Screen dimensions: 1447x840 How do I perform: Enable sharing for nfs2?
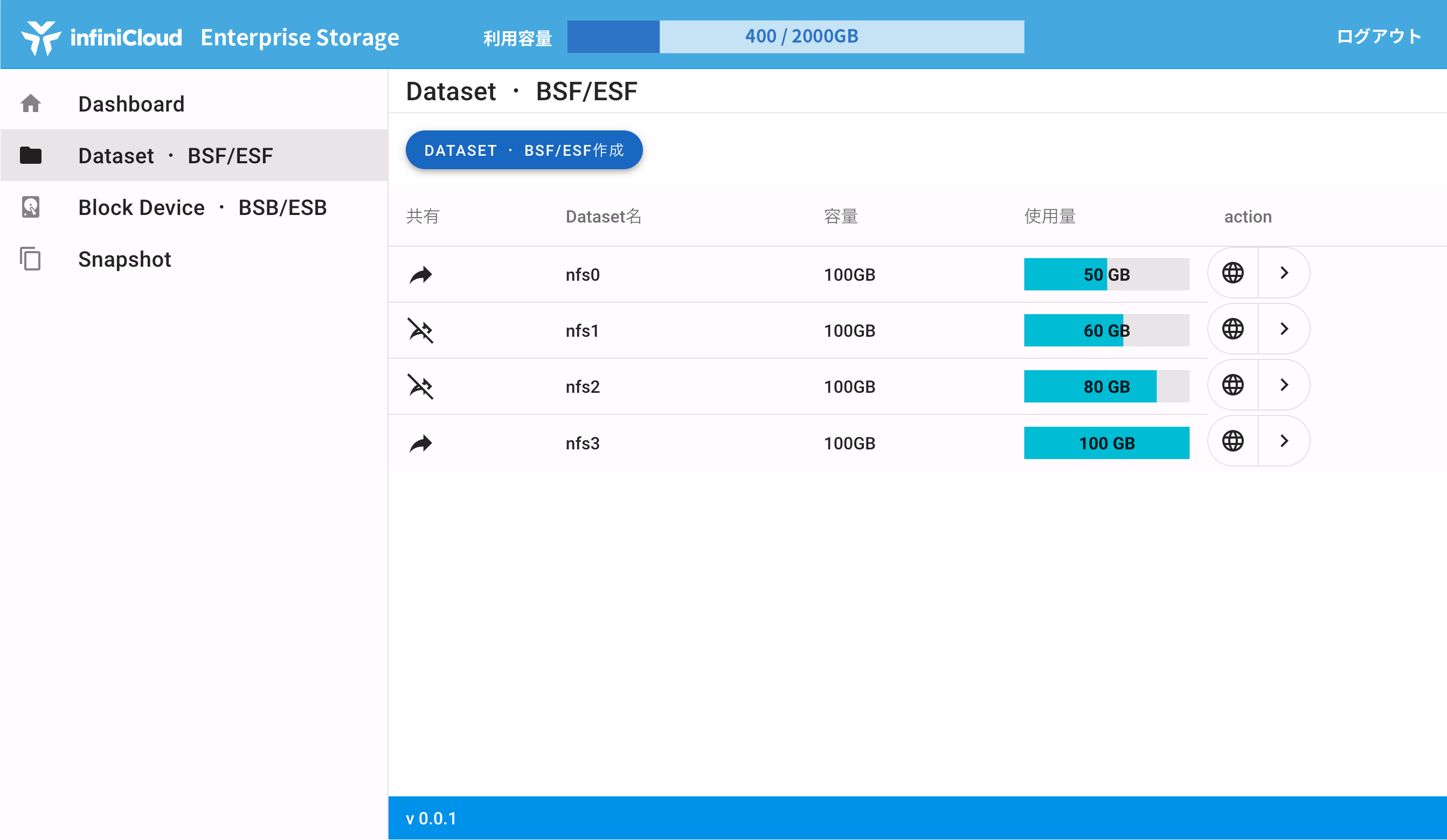click(x=421, y=386)
